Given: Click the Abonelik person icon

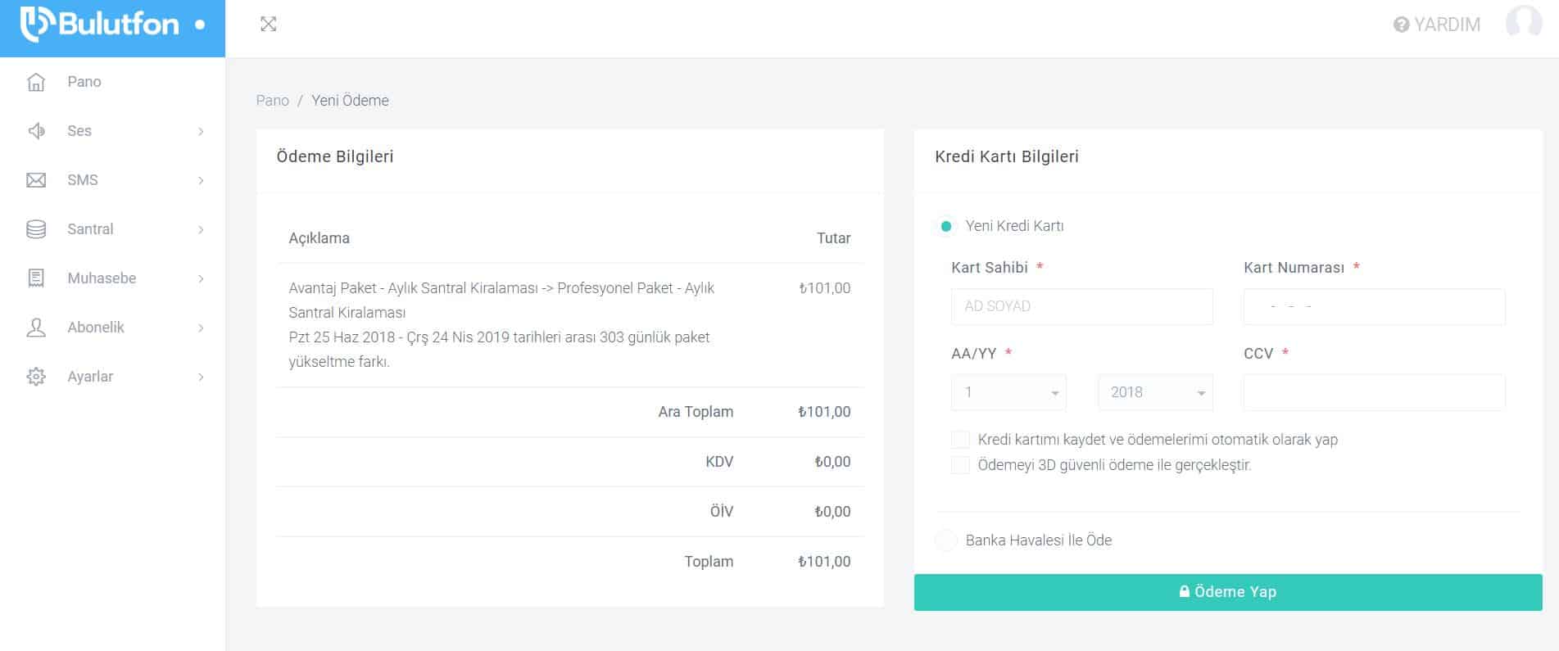Looking at the screenshot, I should click(x=36, y=328).
